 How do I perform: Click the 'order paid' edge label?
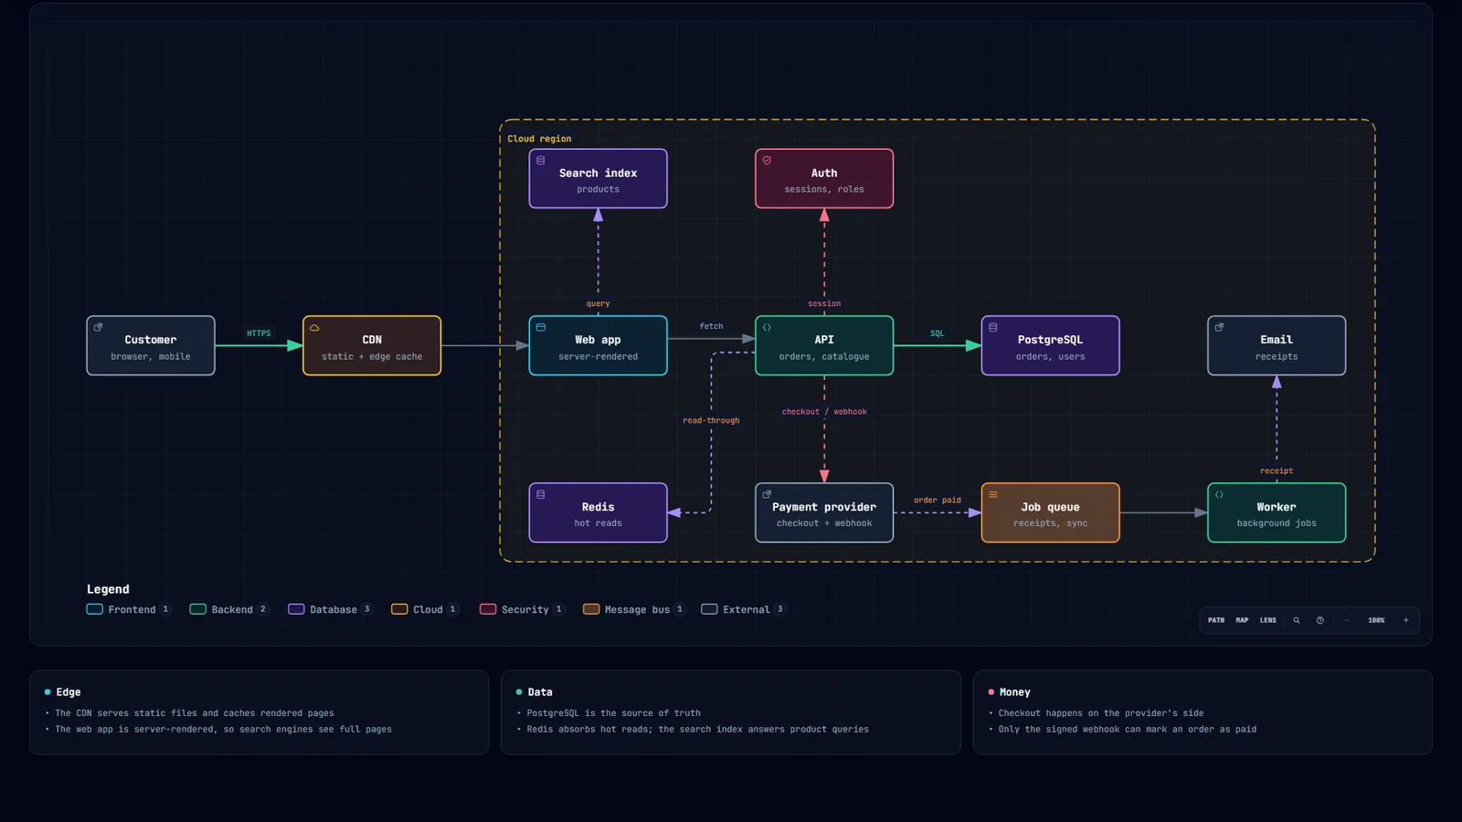[938, 501]
